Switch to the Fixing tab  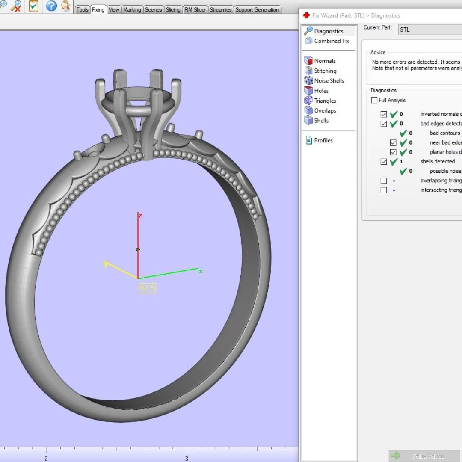click(98, 10)
